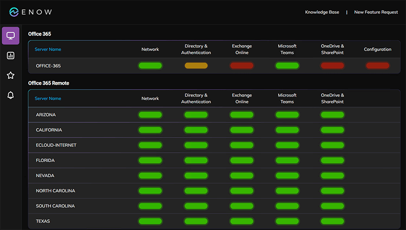Sort Office 365 Remote table by Server Name
Screen dimensions: 406x230
[48, 98]
